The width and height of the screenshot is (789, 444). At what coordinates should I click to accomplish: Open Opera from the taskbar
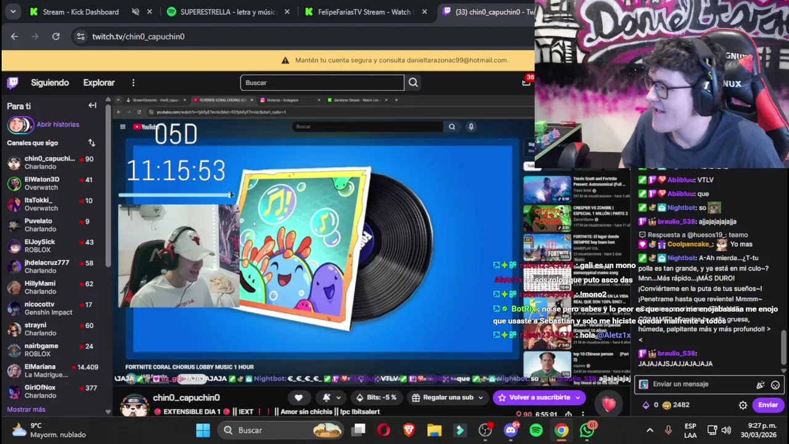coord(383,430)
